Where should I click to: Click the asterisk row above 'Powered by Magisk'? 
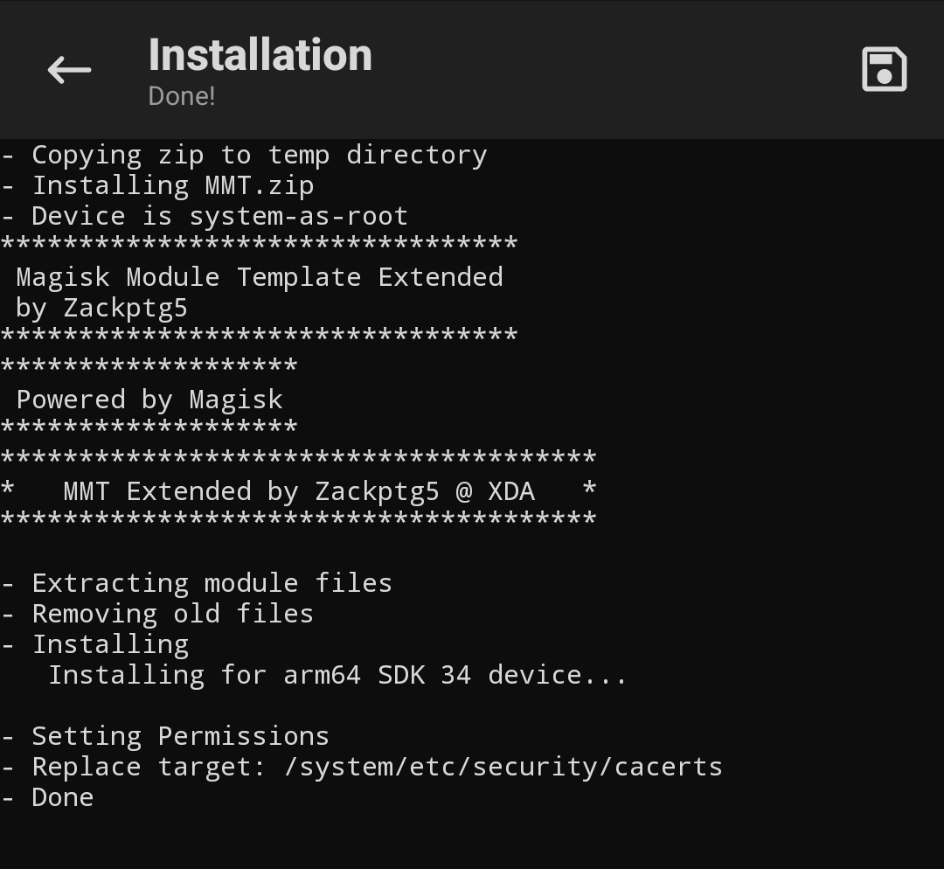click(149, 365)
